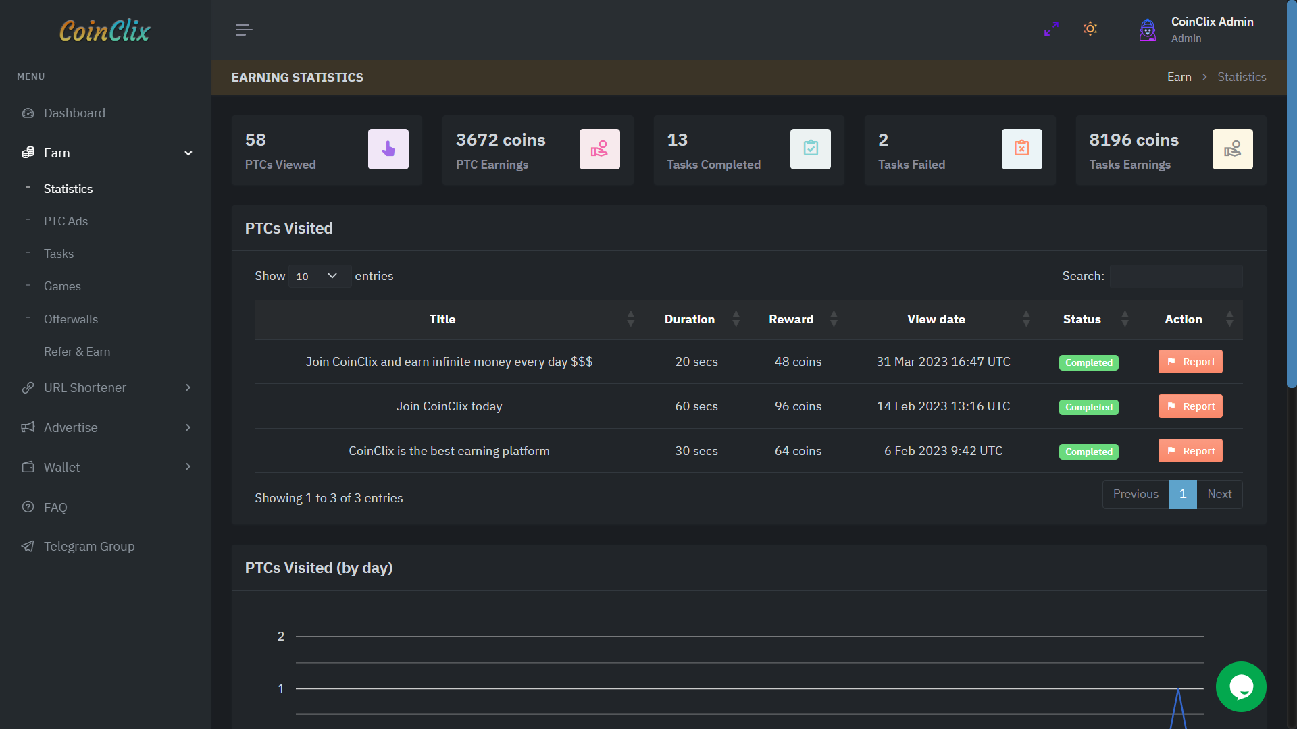Click the Tasks Earnings hand-coin icon
Screen dimensions: 1297x729
pyautogui.click(x=1233, y=149)
